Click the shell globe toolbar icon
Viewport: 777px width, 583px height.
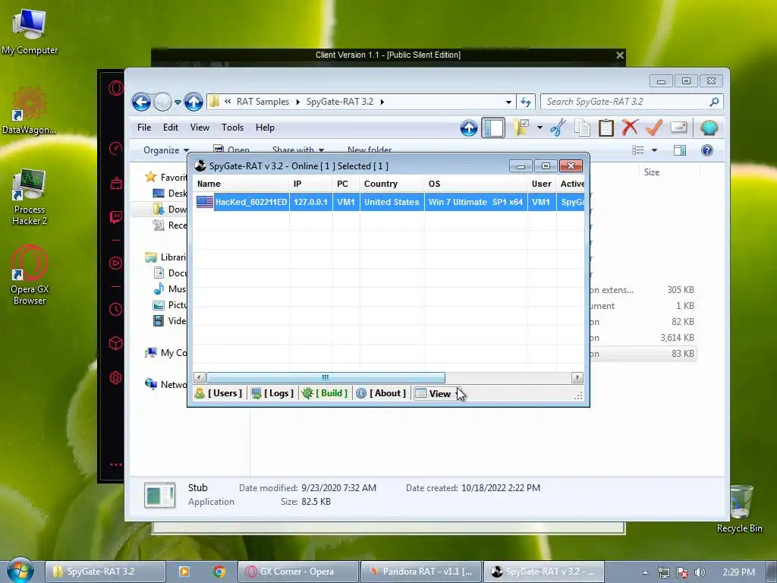709,128
